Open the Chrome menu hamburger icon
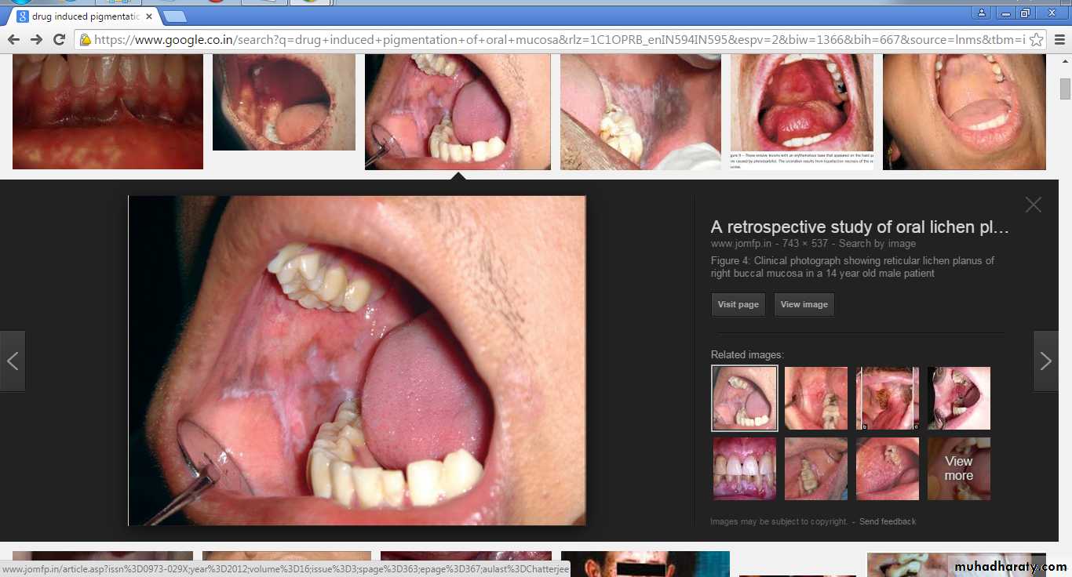Image resolution: width=1072 pixels, height=577 pixels. (x=1059, y=39)
